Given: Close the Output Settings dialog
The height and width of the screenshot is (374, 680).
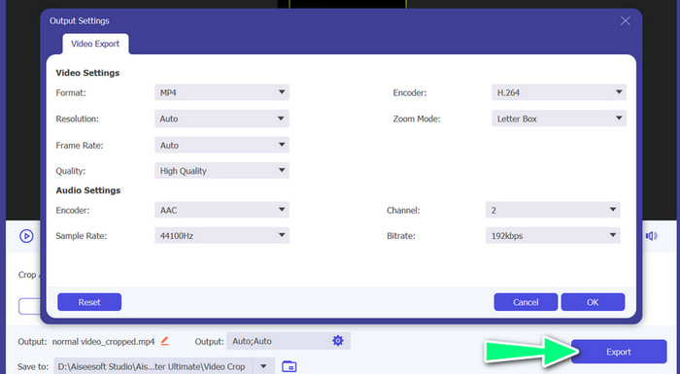Looking at the screenshot, I should [625, 20].
